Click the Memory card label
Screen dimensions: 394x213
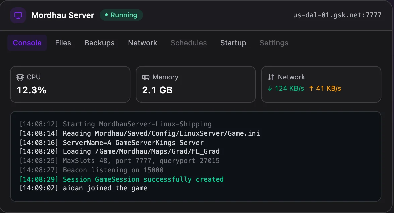pyautogui.click(x=165, y=77)
